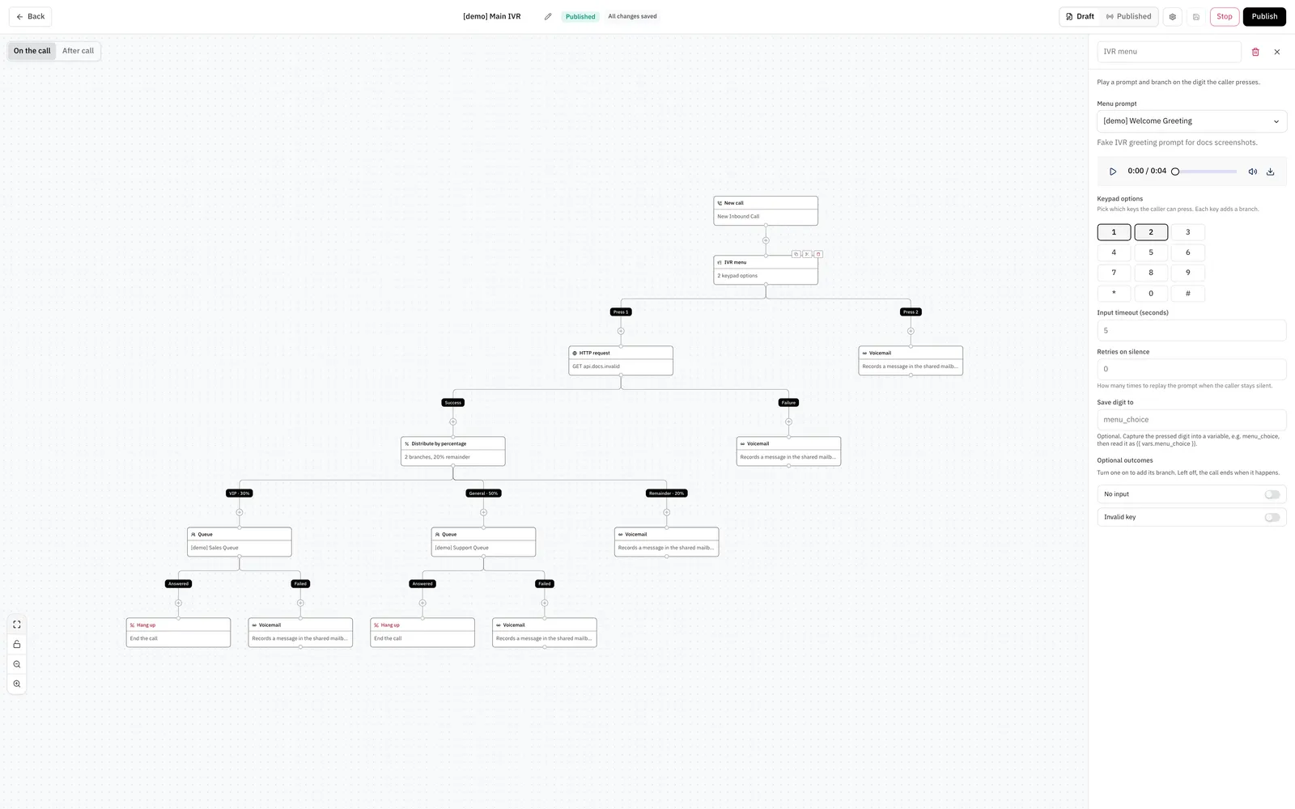Fit the flow to view with the fullscreen icon
The width and height of the screenshot is (1295, 809).
click(x=17, y=625)
